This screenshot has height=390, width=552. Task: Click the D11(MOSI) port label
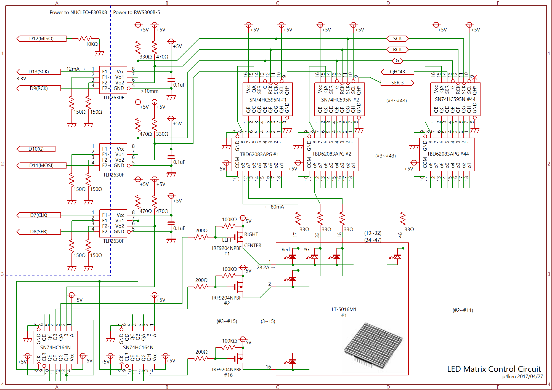click(41, 165)
